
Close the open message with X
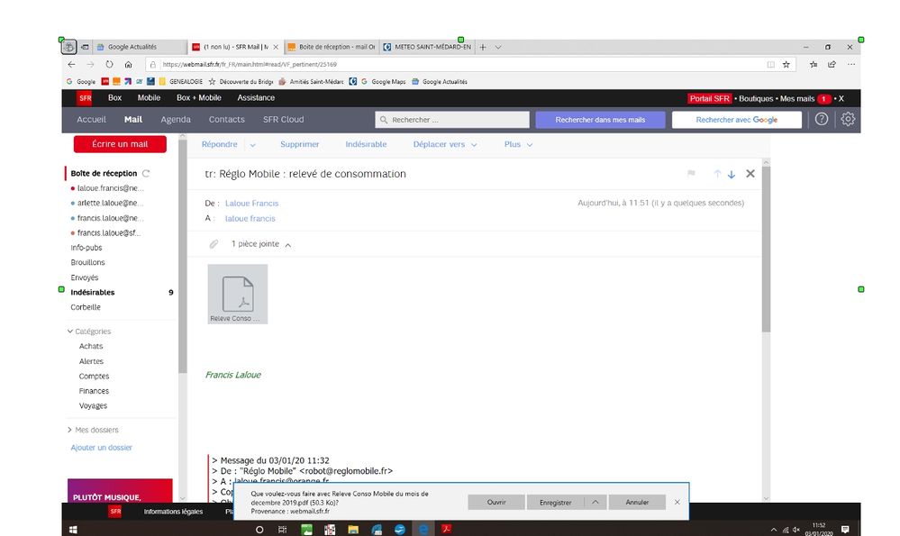[x=750, y=173]
